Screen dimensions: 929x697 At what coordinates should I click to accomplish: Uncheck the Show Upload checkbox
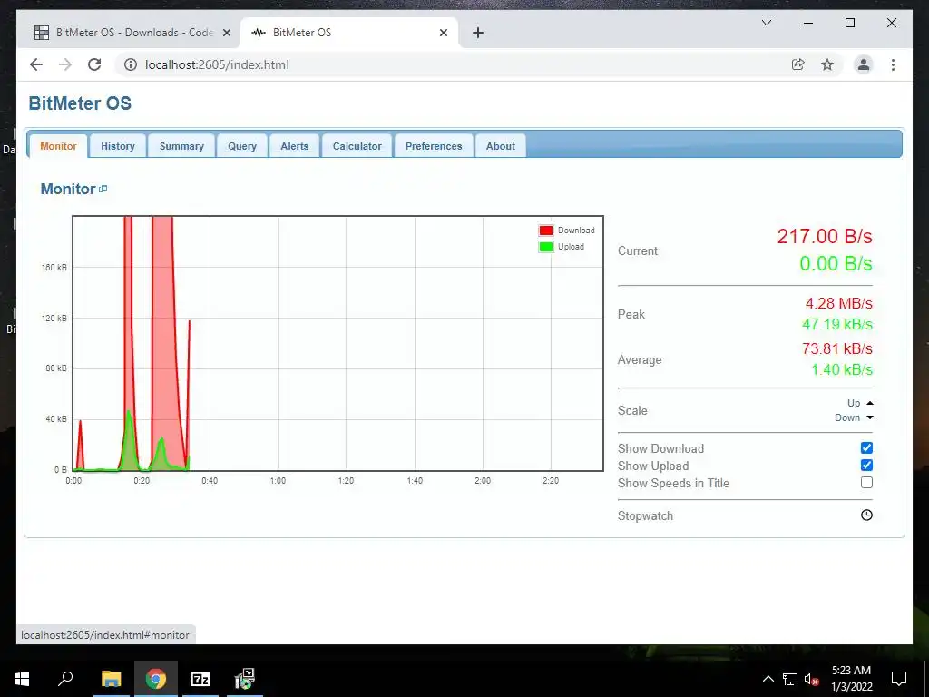click(866, 466)
